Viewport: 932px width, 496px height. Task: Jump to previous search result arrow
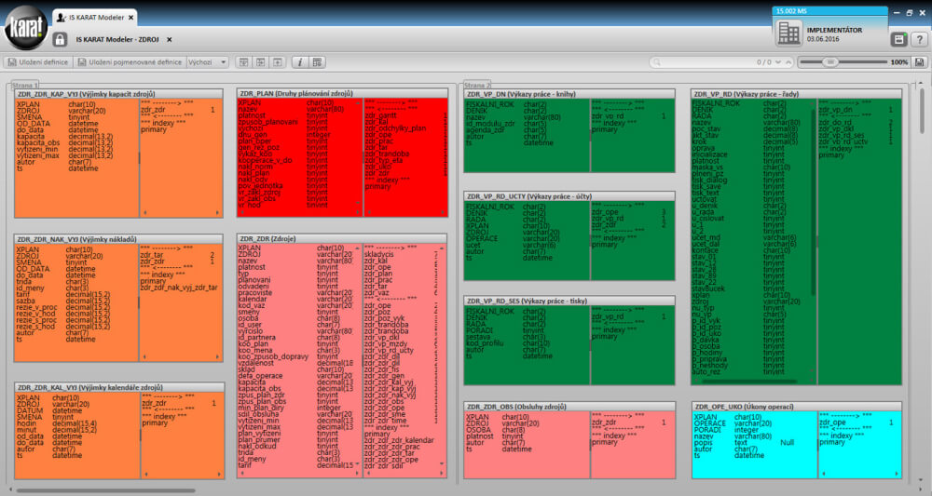click(788, 61)
